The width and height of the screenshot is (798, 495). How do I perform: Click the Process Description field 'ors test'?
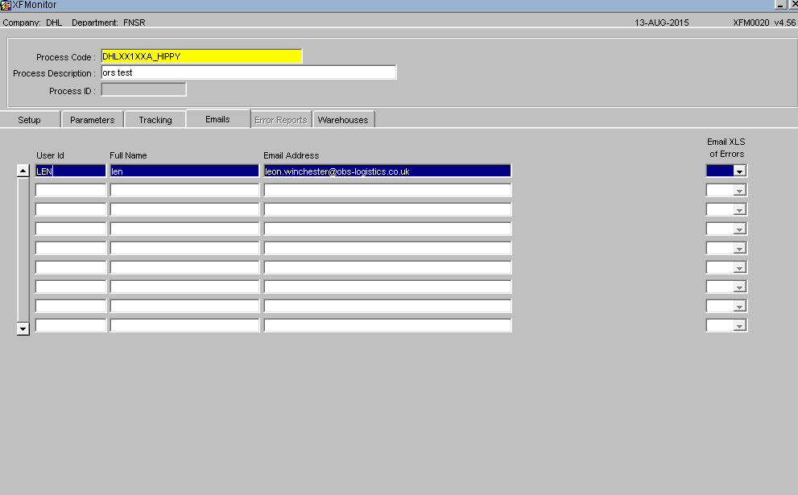[x=248, y=72]
